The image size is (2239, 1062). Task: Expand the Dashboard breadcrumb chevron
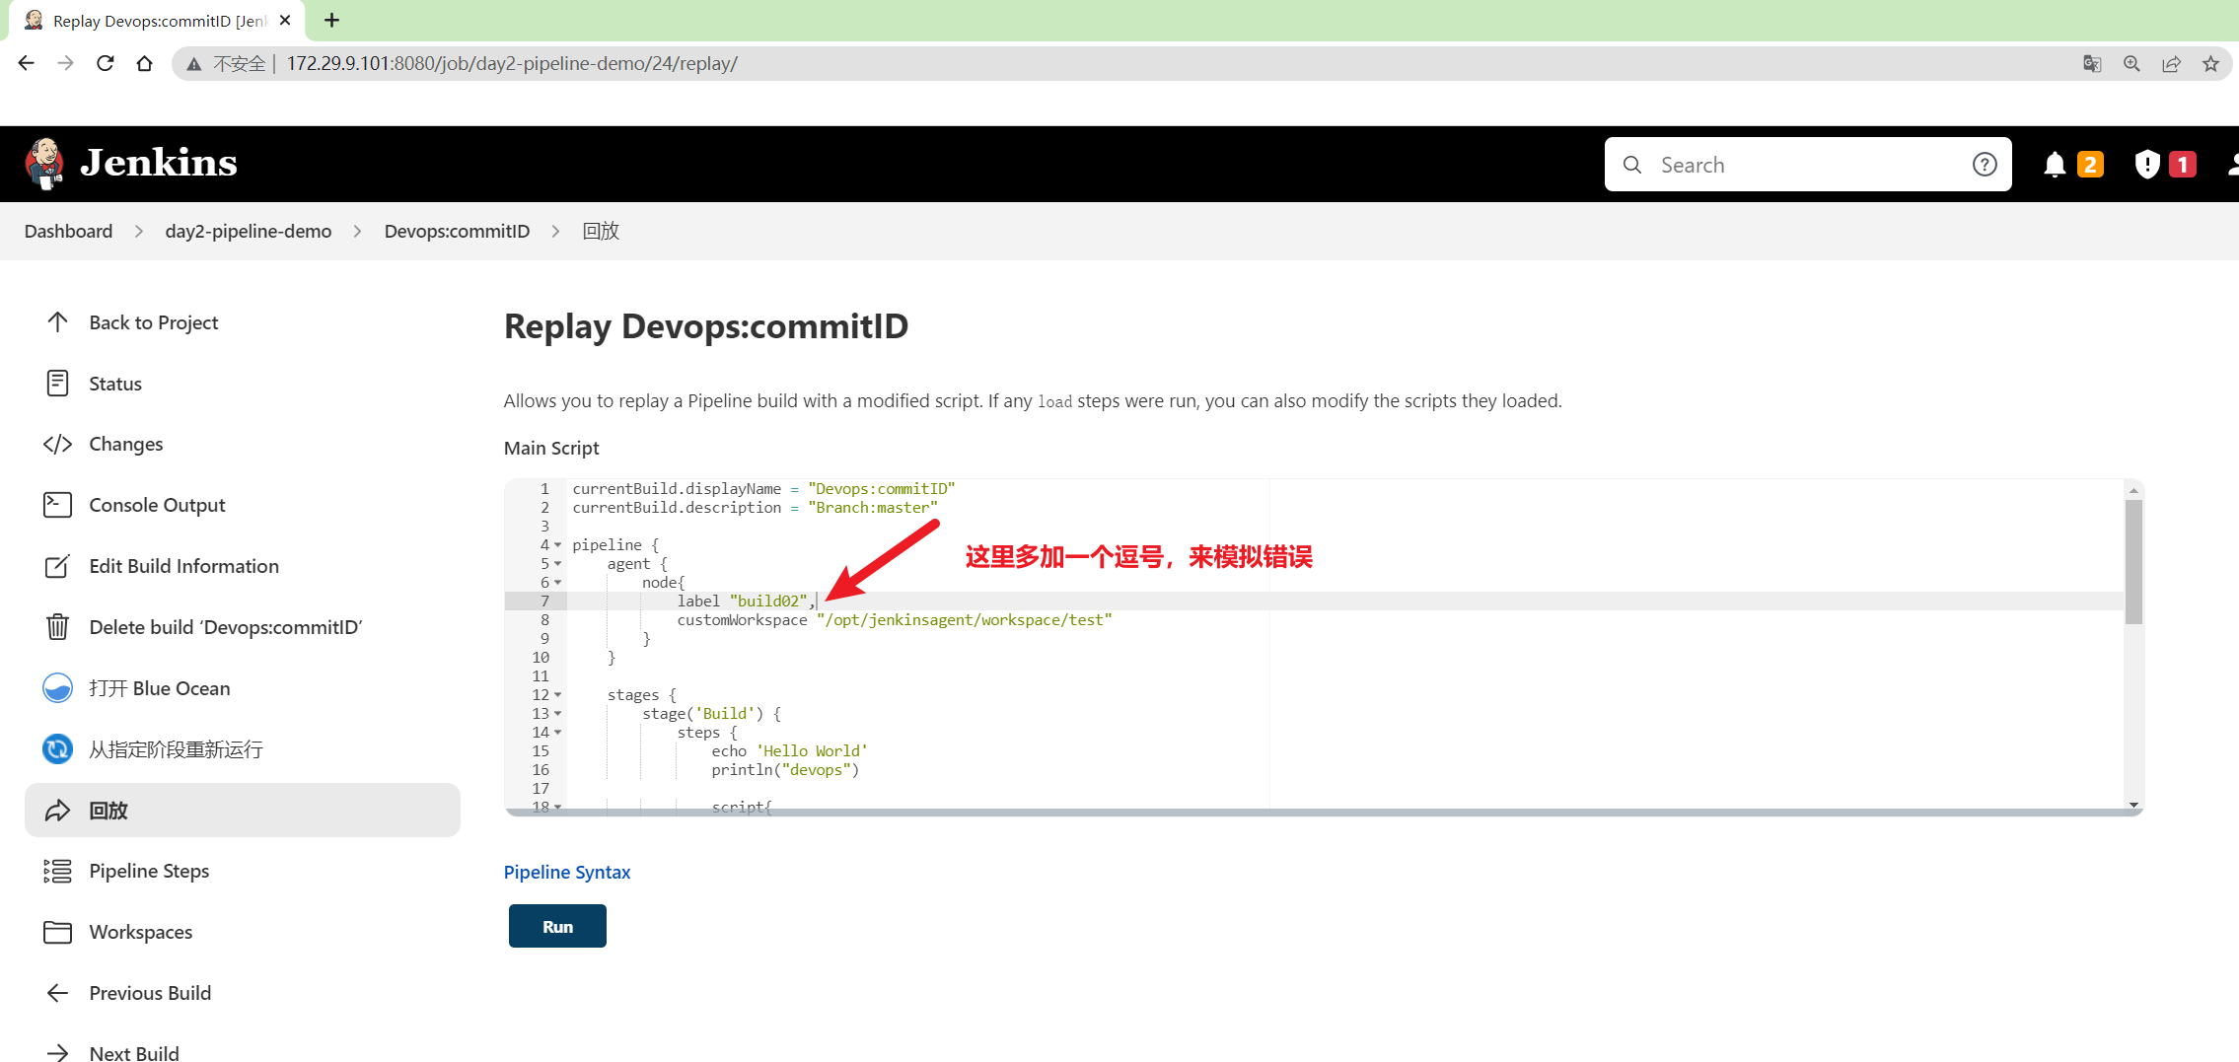point(139,231)
